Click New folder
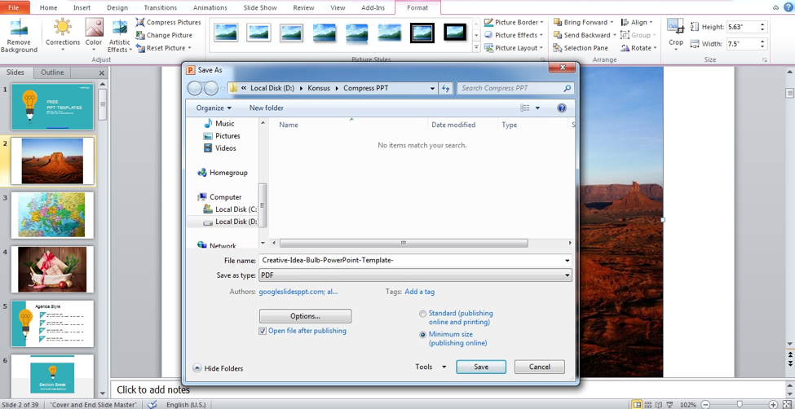This screenshot has width=795, height=409. coord(266,108)
